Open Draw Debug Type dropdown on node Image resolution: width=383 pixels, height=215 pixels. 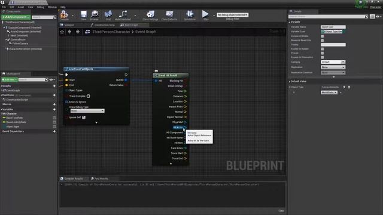coord(87,110)
